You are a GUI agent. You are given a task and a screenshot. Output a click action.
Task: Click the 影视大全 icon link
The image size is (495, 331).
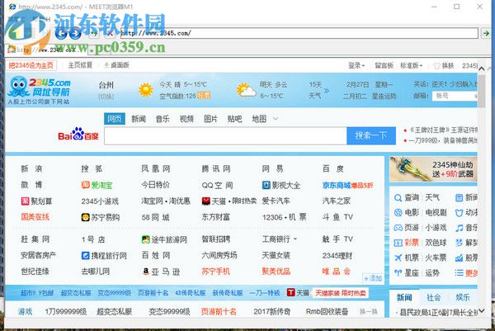[266, 185]
